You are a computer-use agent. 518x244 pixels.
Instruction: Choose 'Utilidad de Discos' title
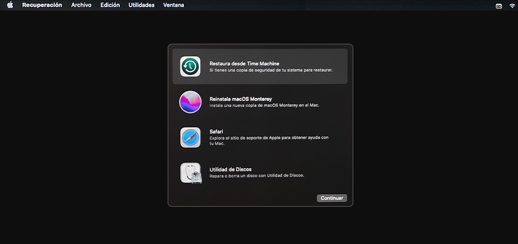[231, 170]
